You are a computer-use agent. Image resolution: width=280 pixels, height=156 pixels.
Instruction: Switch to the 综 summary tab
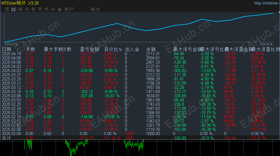point(7,9)
